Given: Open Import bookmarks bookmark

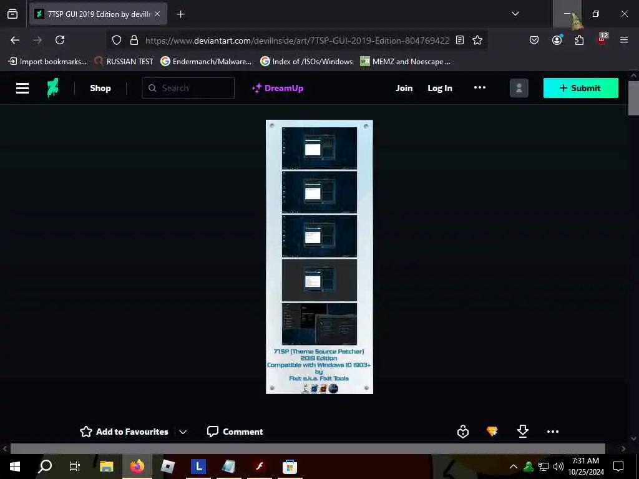Looking at the screenshot, I should pyautogui.click(x=47, y=62).
